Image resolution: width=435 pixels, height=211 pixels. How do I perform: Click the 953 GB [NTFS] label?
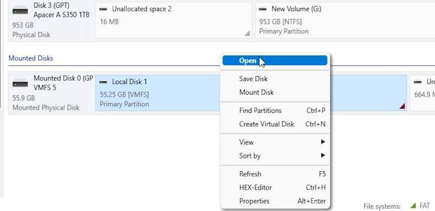click(x=280, y=22)
